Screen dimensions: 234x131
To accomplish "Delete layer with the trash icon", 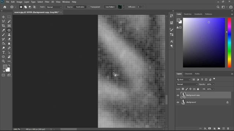I will [228, 128].
